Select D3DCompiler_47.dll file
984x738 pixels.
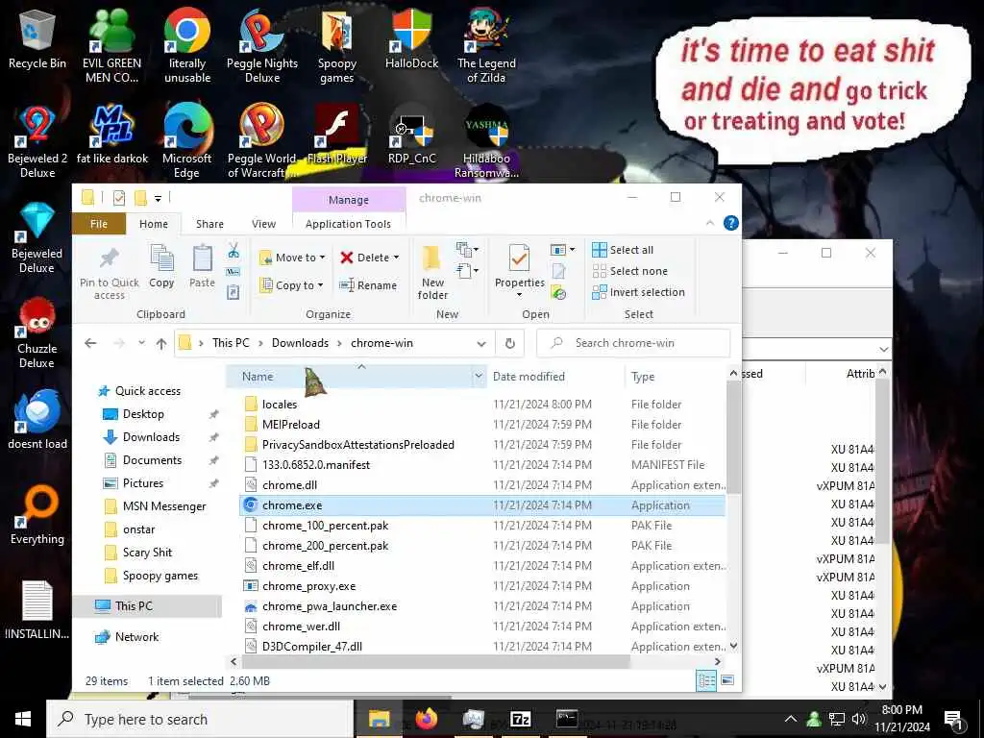(482, 647)
